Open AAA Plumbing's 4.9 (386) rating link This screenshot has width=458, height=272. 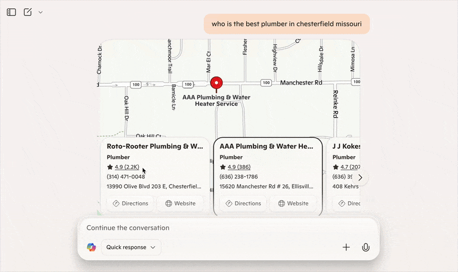(239, 167)
